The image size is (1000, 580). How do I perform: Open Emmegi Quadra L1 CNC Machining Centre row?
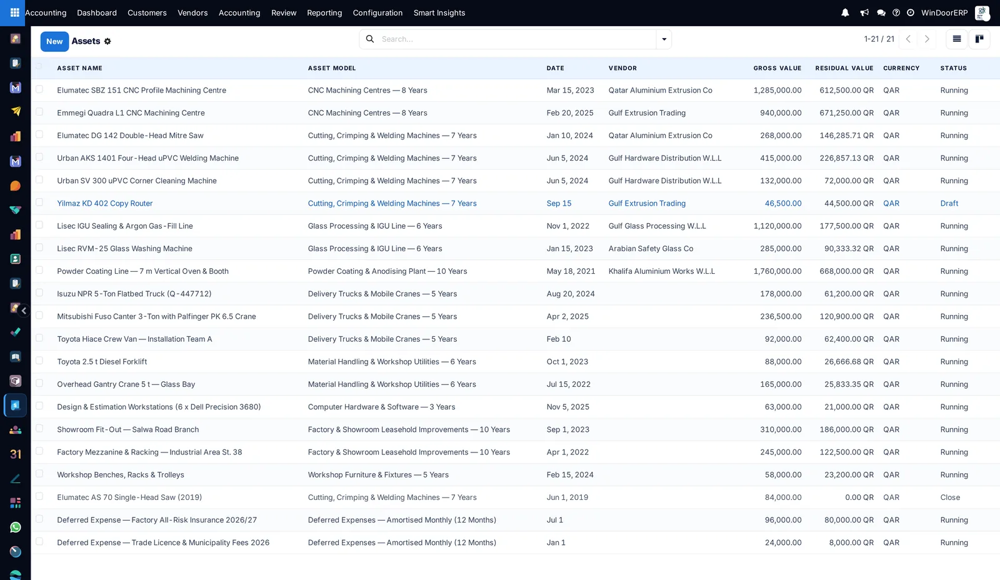(515, 113)
